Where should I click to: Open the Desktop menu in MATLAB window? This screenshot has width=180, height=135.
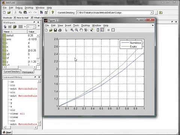pyautogui.click(x=29, y=8)
